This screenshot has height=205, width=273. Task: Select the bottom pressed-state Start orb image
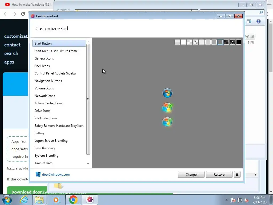[x=167, y=122]
